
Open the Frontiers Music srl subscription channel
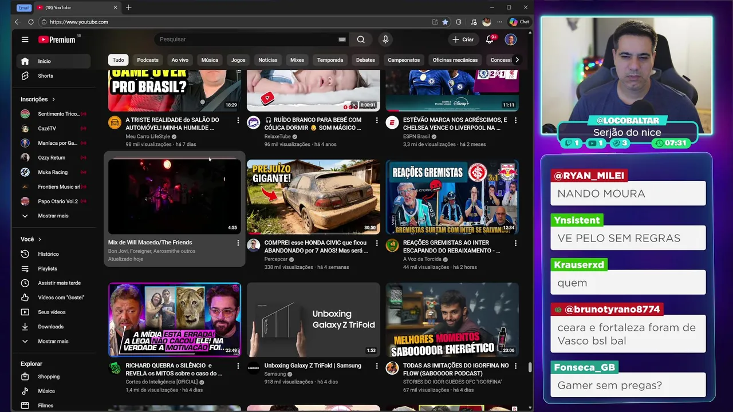(x=53, y=187)
